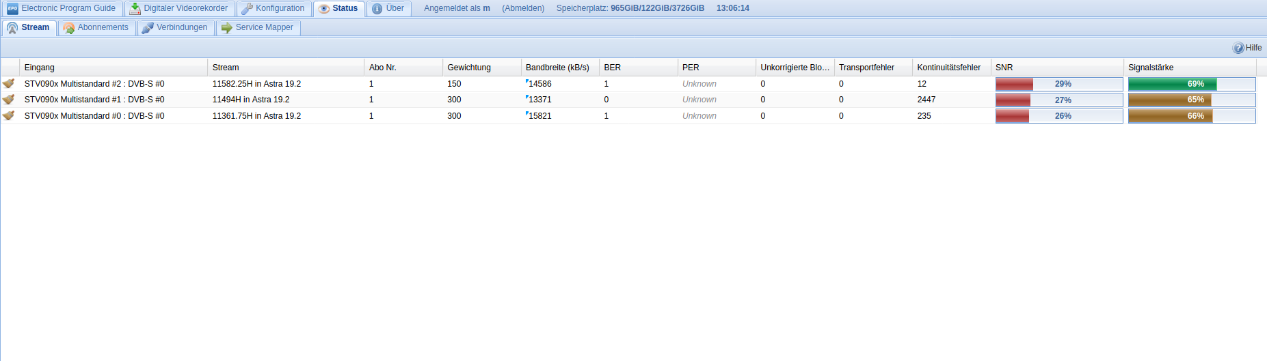Sort by Gewichtung column header
This screenshot has height=361, width=1267.
[x=481, y=68]
